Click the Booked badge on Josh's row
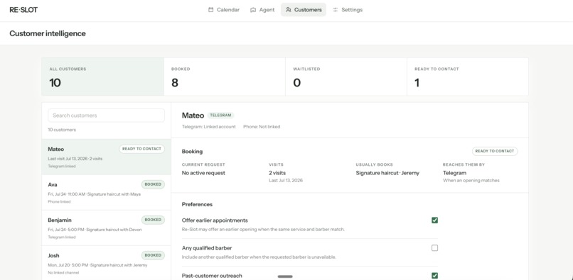The image size is (573, 280). point(153,255)
